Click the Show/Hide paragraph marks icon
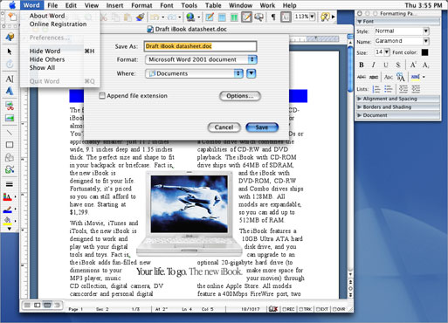Screen dimensions: 448x323 [x=273, y=17]
